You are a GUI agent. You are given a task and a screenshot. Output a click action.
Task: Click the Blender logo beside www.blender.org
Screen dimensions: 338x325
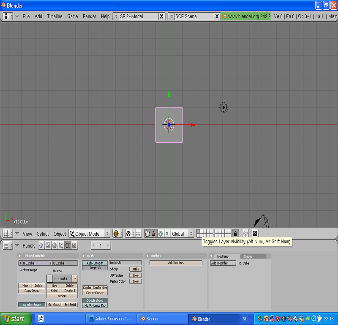[x=224, y=16]
